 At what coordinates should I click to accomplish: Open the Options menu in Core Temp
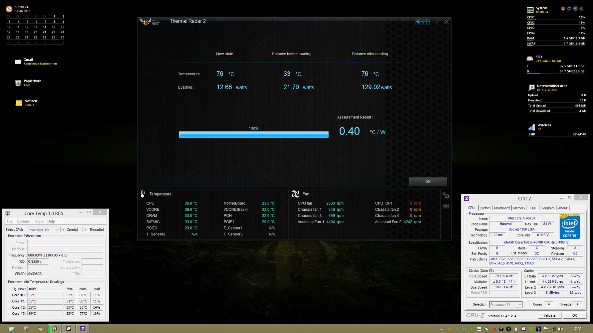click(23, 221)
